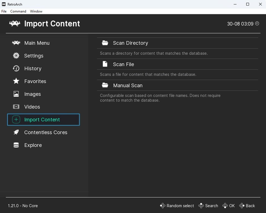Click the Search hint in the footer
The width and height of the screenshot is (266, 213).
point(208,206)
